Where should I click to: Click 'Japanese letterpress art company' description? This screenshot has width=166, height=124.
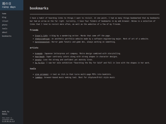pyautogui.click(x=61, y=54)
